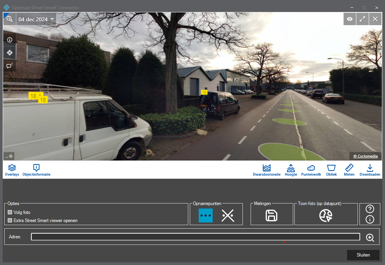This screenshot has height=265, width=385.
Task: Focus the Adres input field
Action: point(196,237)
